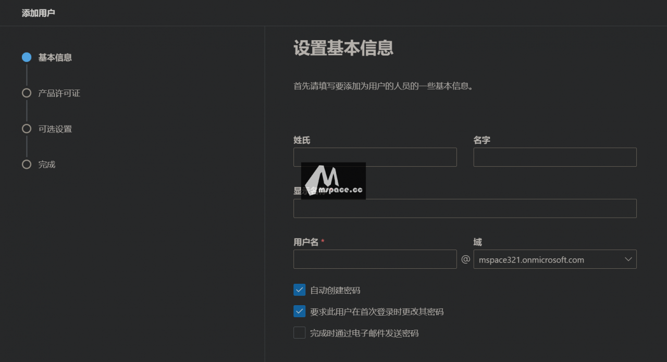Click the 用户名 input field

coord(375,259)
